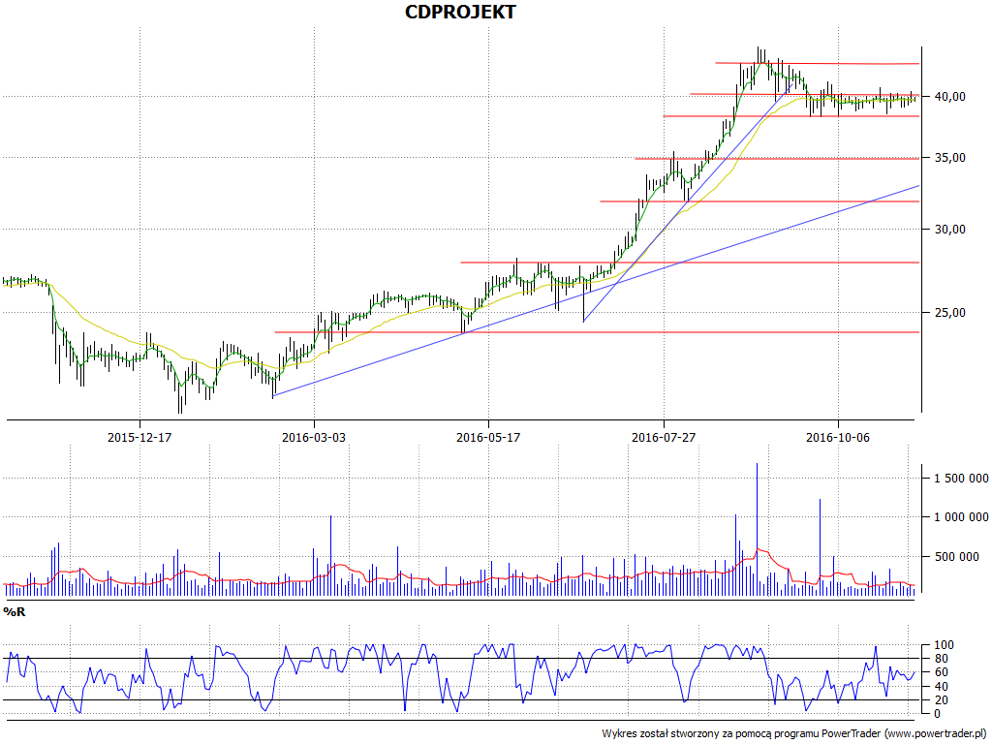Click the 20 level on the %R axis

942,699
